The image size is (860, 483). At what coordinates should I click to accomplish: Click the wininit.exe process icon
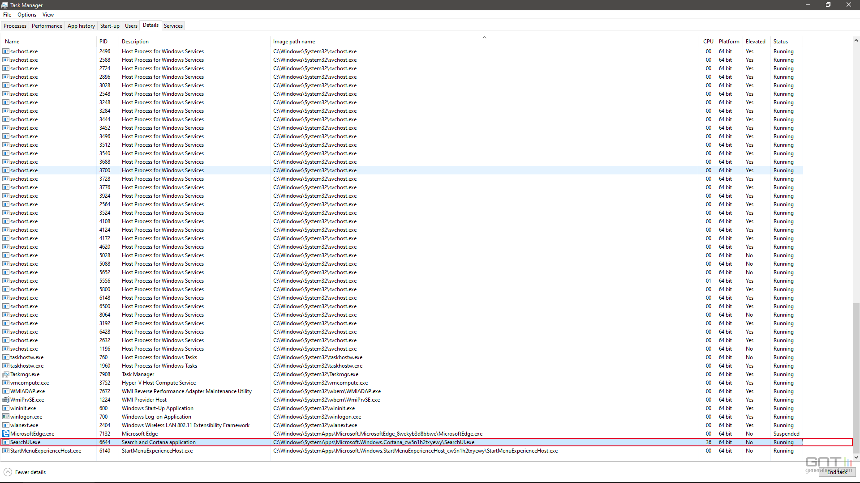tap(6, 408)
